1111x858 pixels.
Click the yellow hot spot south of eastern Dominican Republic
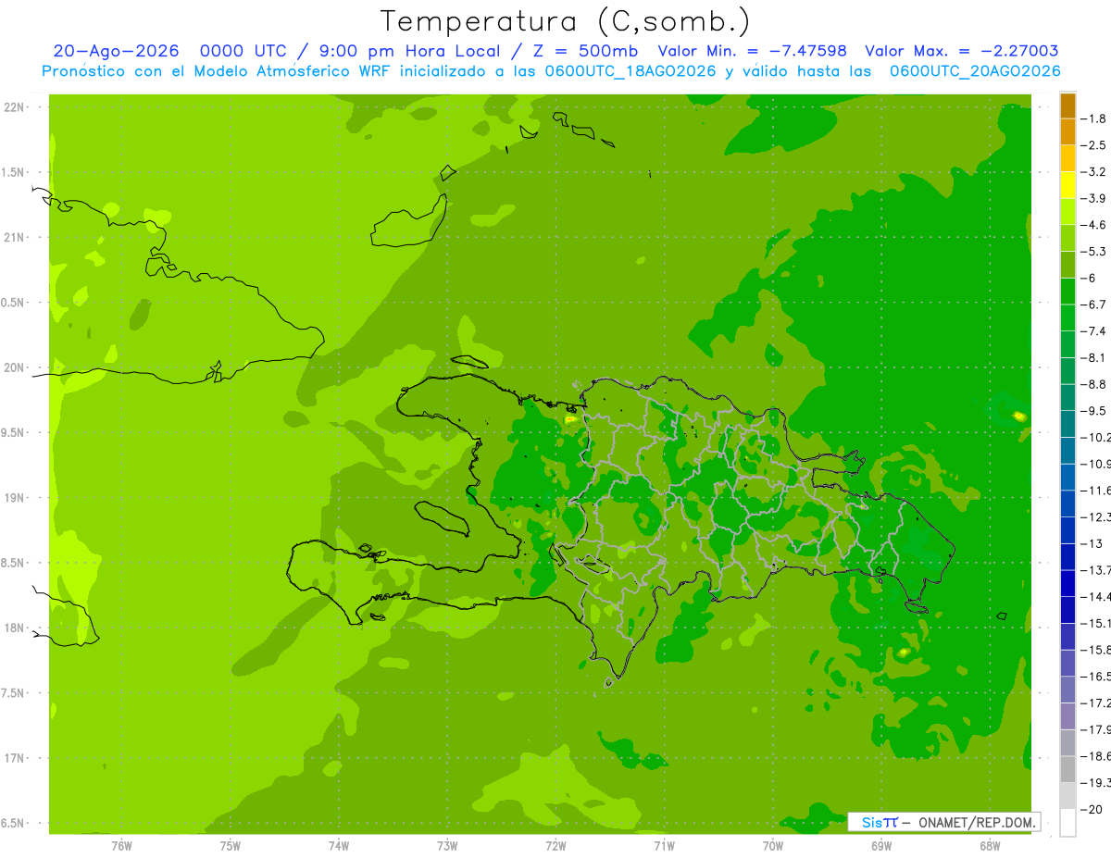pos(903,652)
